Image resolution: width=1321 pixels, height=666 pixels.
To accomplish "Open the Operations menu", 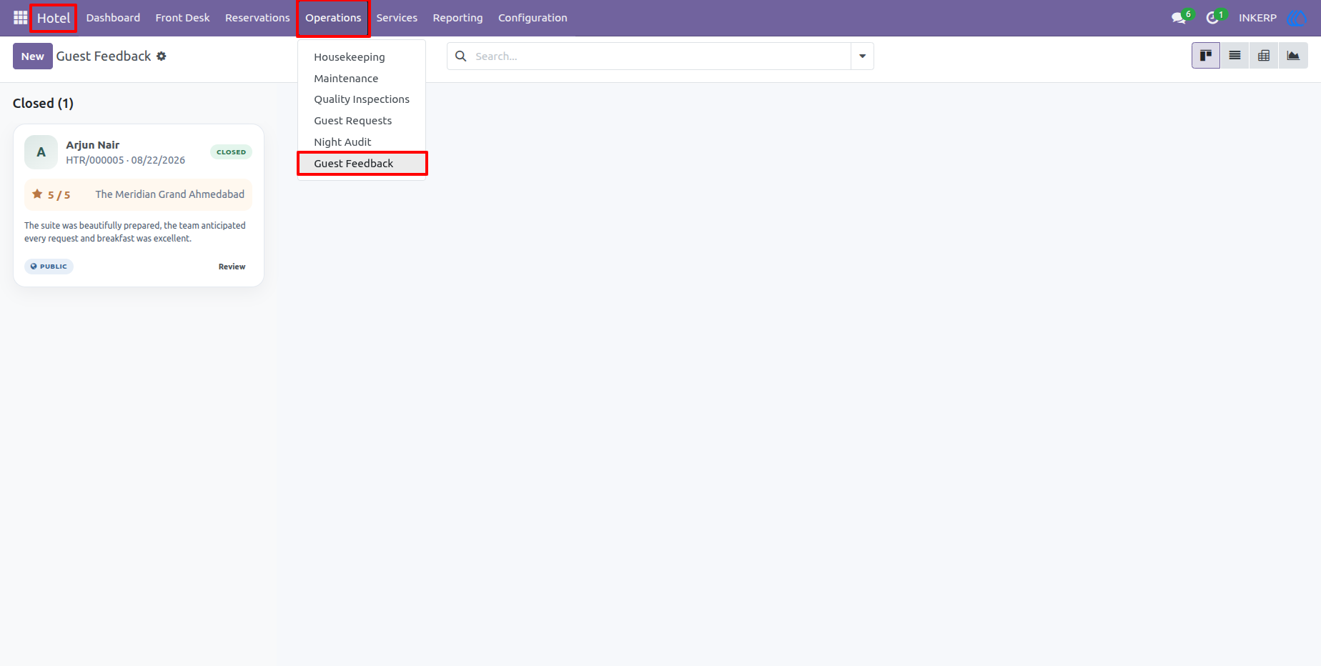I will 333,18.
